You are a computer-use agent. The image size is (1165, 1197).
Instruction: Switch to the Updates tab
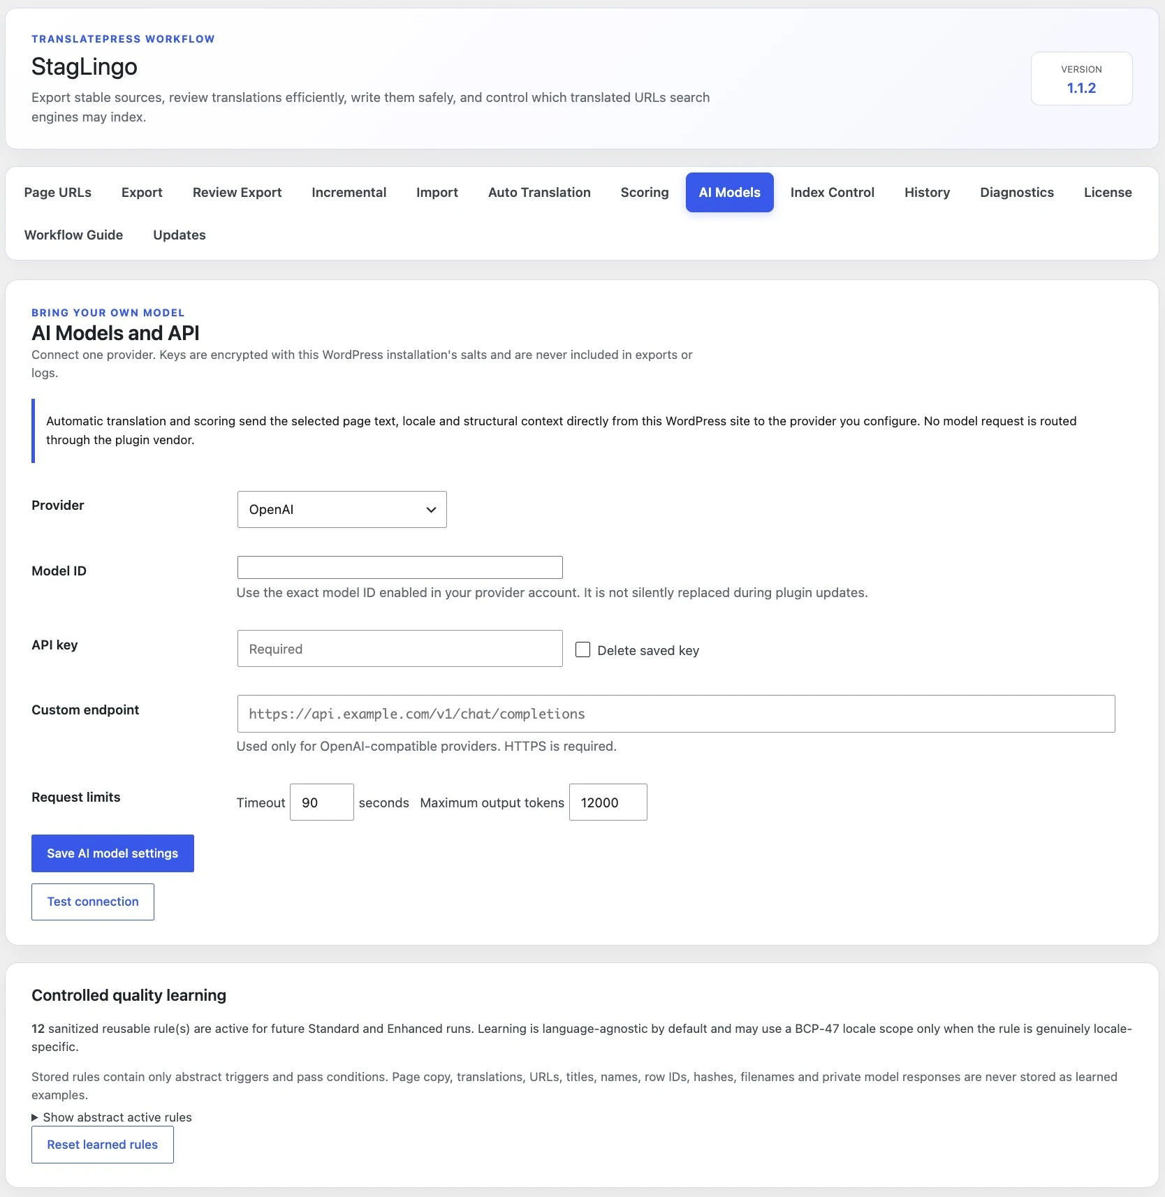click(179, 235)
